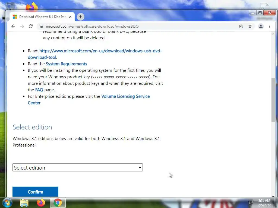Open Chrome's three-dot menu
This screenshot has height=208, width=278.
tap(270, 26)
